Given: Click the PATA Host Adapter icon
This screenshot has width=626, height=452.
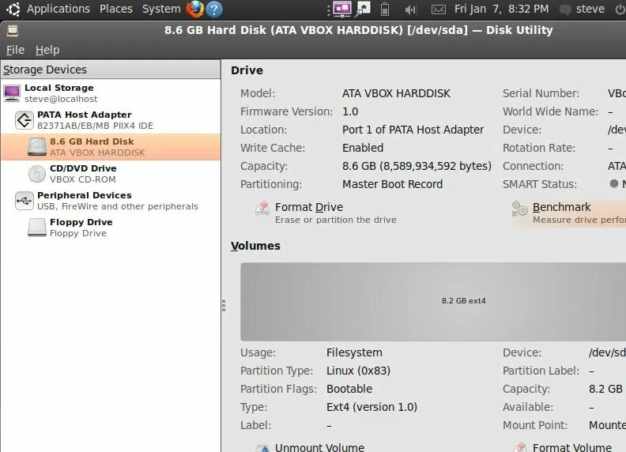Looking at the screenshot, I should 24,120.
